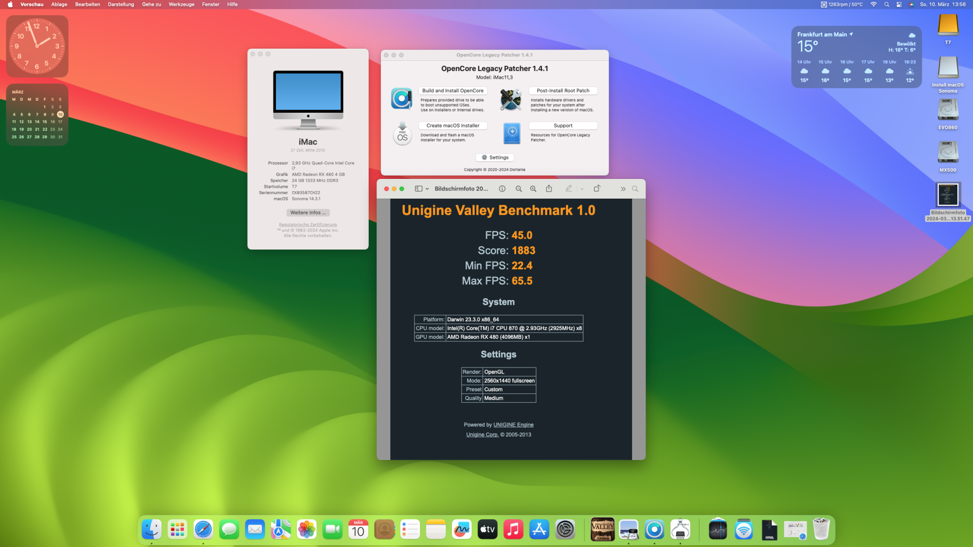Toggle the Markup pencil tool
Viewport: 973px width, 547px height.
pyautogui.click(x=568, y=189)
